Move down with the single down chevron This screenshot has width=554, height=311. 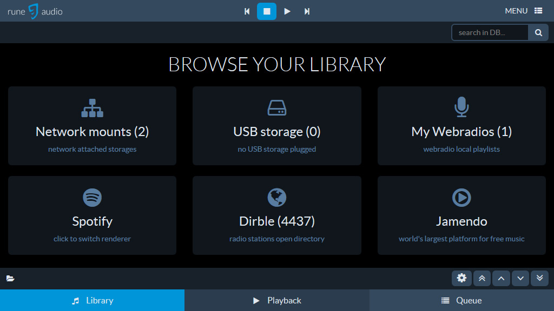point(520,278)
